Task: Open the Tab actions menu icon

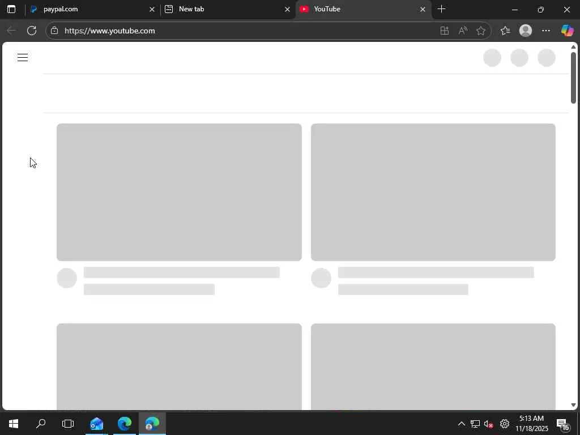Action: 11,9
